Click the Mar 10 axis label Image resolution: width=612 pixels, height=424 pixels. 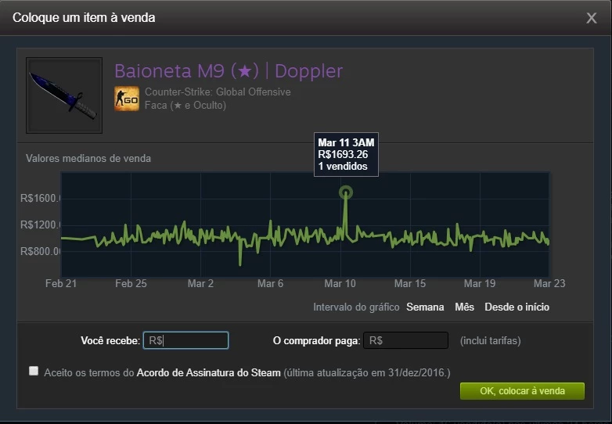(x=340, y=283)
